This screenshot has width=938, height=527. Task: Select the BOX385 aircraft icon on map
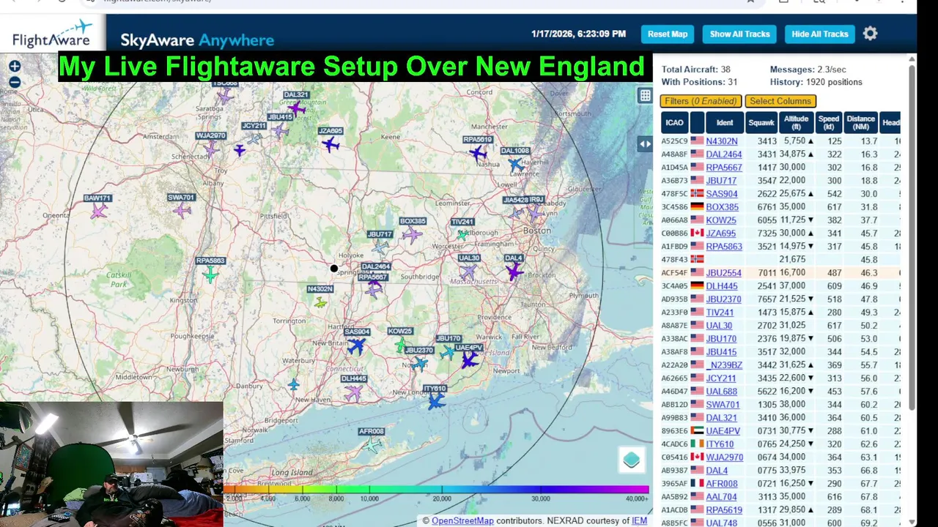[x=412, y=235]
